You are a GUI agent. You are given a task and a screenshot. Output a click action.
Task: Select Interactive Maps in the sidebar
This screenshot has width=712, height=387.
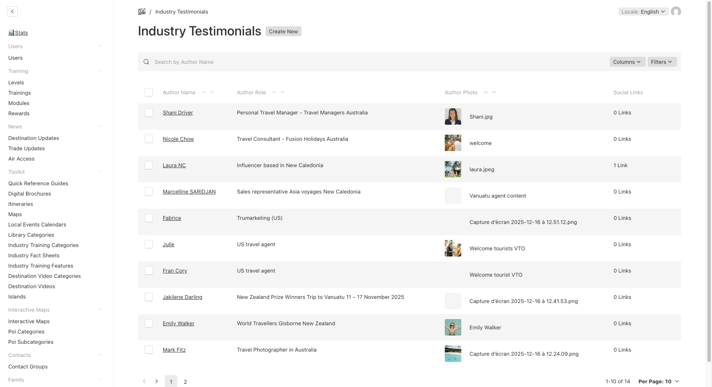coord(29,321)
